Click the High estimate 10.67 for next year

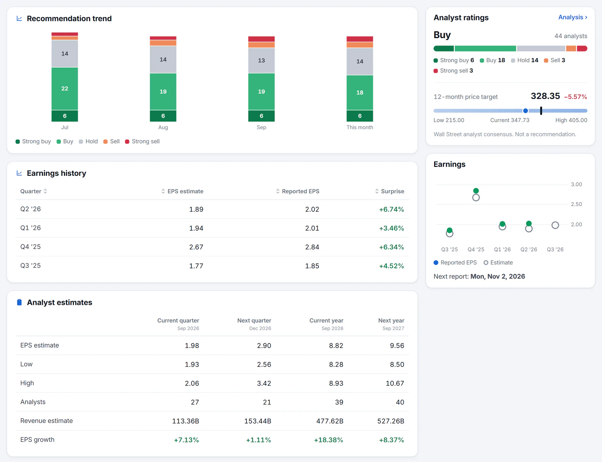coord(395,383)
